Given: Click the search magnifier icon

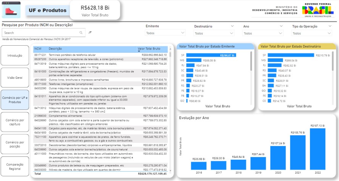Looking at the screenshot, I should point(81,33).
